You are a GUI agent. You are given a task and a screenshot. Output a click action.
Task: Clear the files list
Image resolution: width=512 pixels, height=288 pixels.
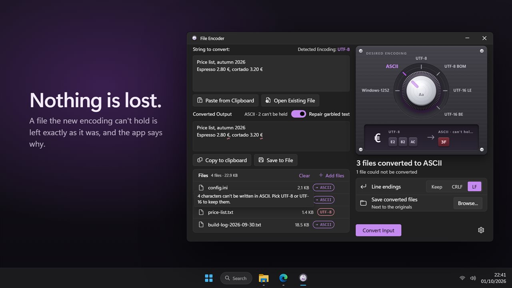click(x=304, y=176)
